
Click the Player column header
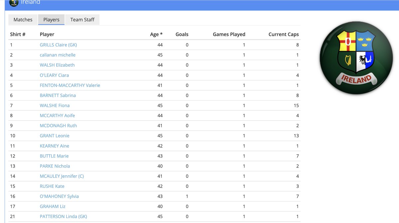[47, 34]
